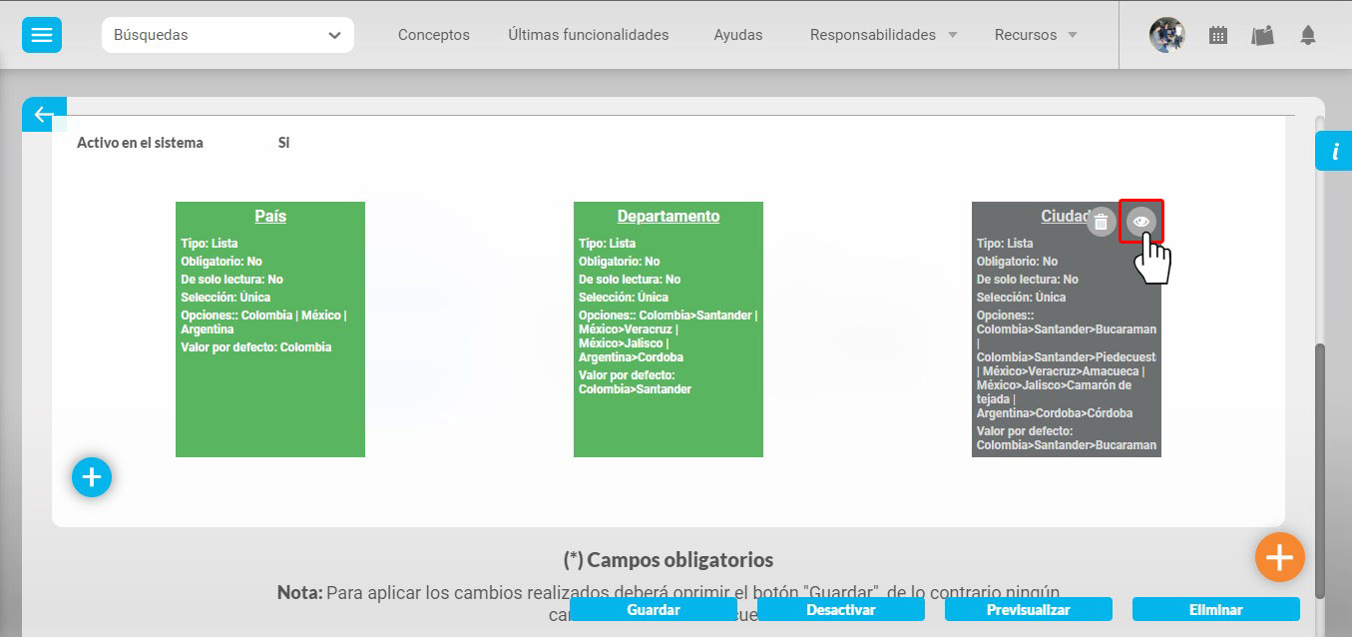Open the calendar icon in header
The width and height of the screenshot is (1352, 637).
1217,35
